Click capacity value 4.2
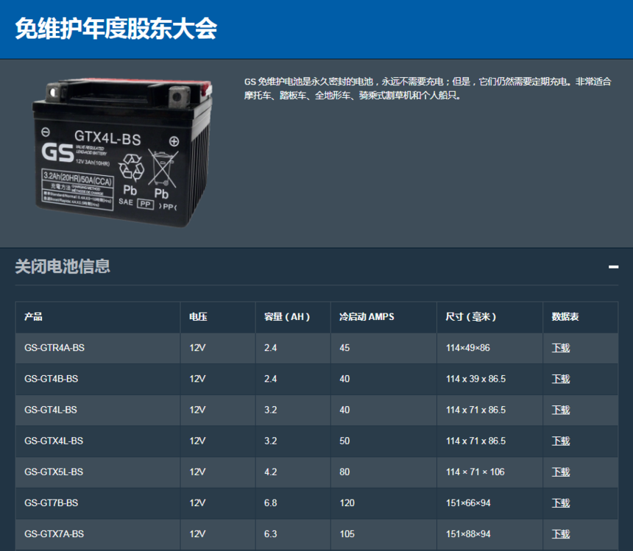 pos(270,472)
